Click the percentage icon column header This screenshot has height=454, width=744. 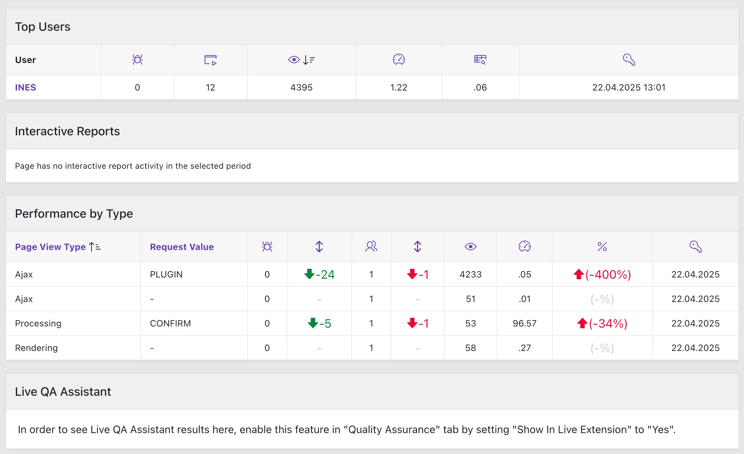(x=602, y=246)
